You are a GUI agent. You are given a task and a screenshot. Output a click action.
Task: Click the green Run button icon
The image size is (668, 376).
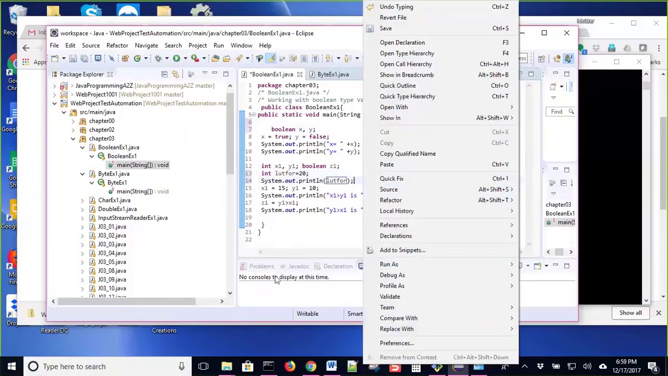[x=176, y=58]
